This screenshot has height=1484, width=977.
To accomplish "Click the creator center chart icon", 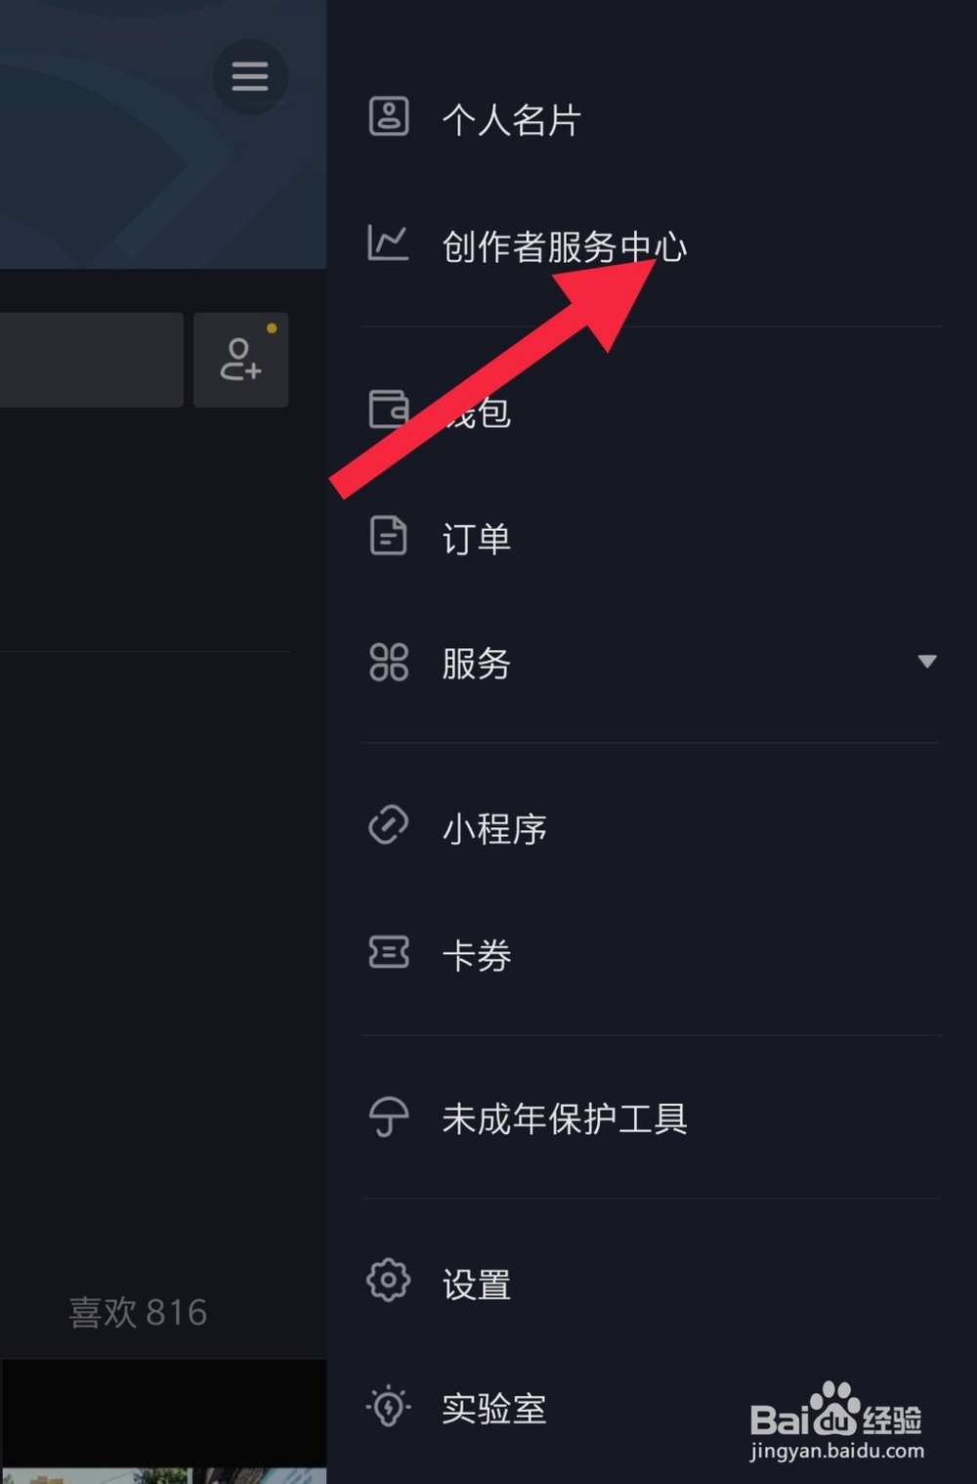I will (x=388, y=242).
